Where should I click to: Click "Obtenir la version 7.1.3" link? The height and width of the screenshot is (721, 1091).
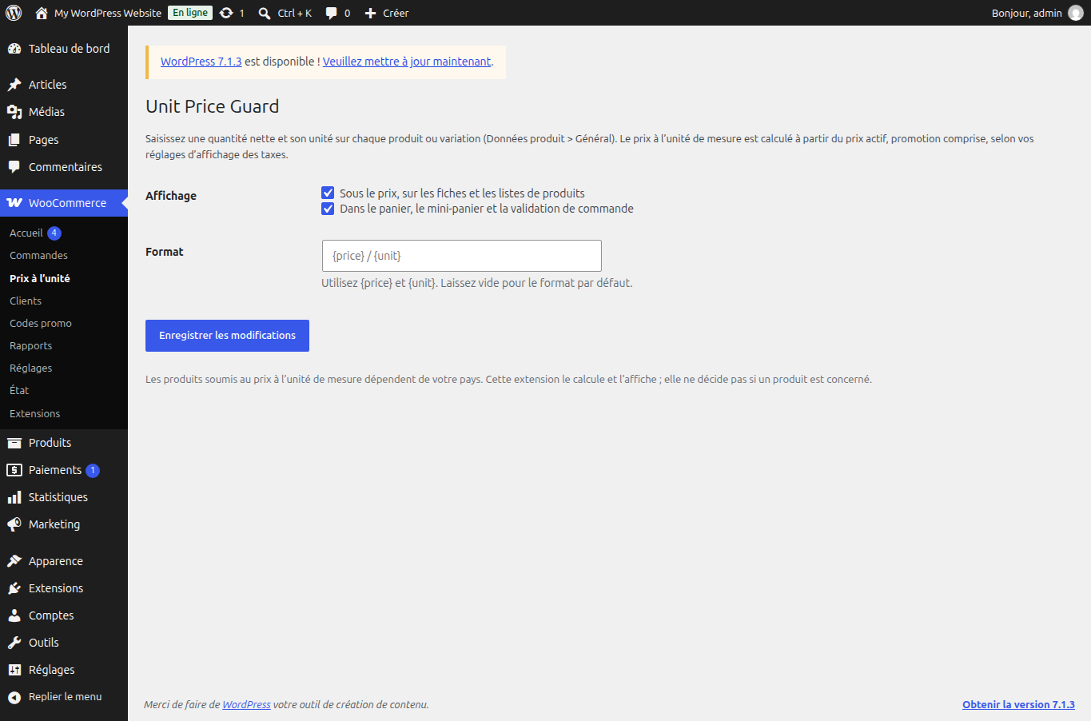pos(1018,704)
